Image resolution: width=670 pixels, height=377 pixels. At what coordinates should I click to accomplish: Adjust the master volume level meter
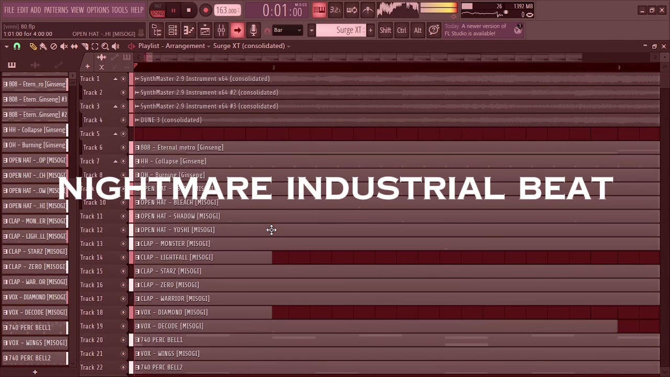click(439, 8)
